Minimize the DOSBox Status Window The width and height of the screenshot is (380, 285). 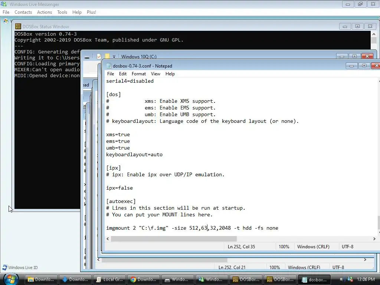click(x=345, y=26)
